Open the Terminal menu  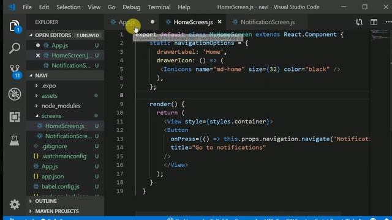coord(159,7)
